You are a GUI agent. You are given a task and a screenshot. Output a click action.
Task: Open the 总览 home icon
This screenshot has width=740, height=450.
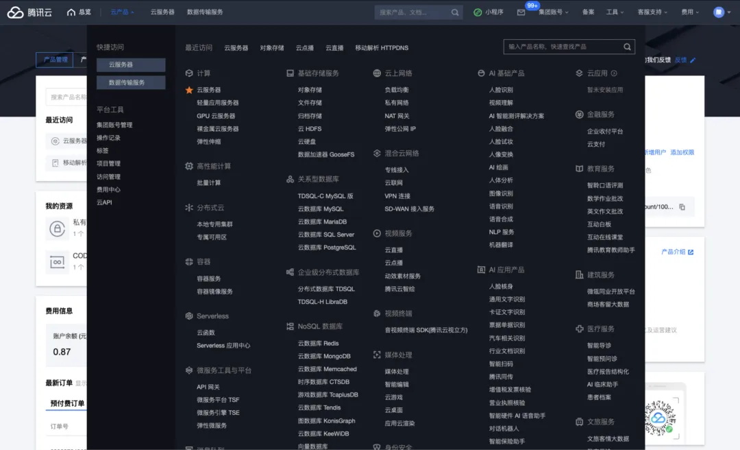[71, 12]
